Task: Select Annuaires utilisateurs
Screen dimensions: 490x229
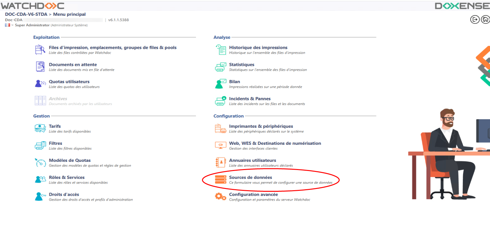Action: [x=252, y=160]
